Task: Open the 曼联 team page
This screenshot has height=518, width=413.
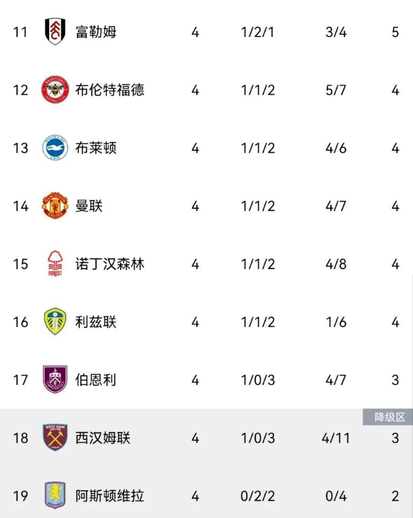Action: point(89,206)
